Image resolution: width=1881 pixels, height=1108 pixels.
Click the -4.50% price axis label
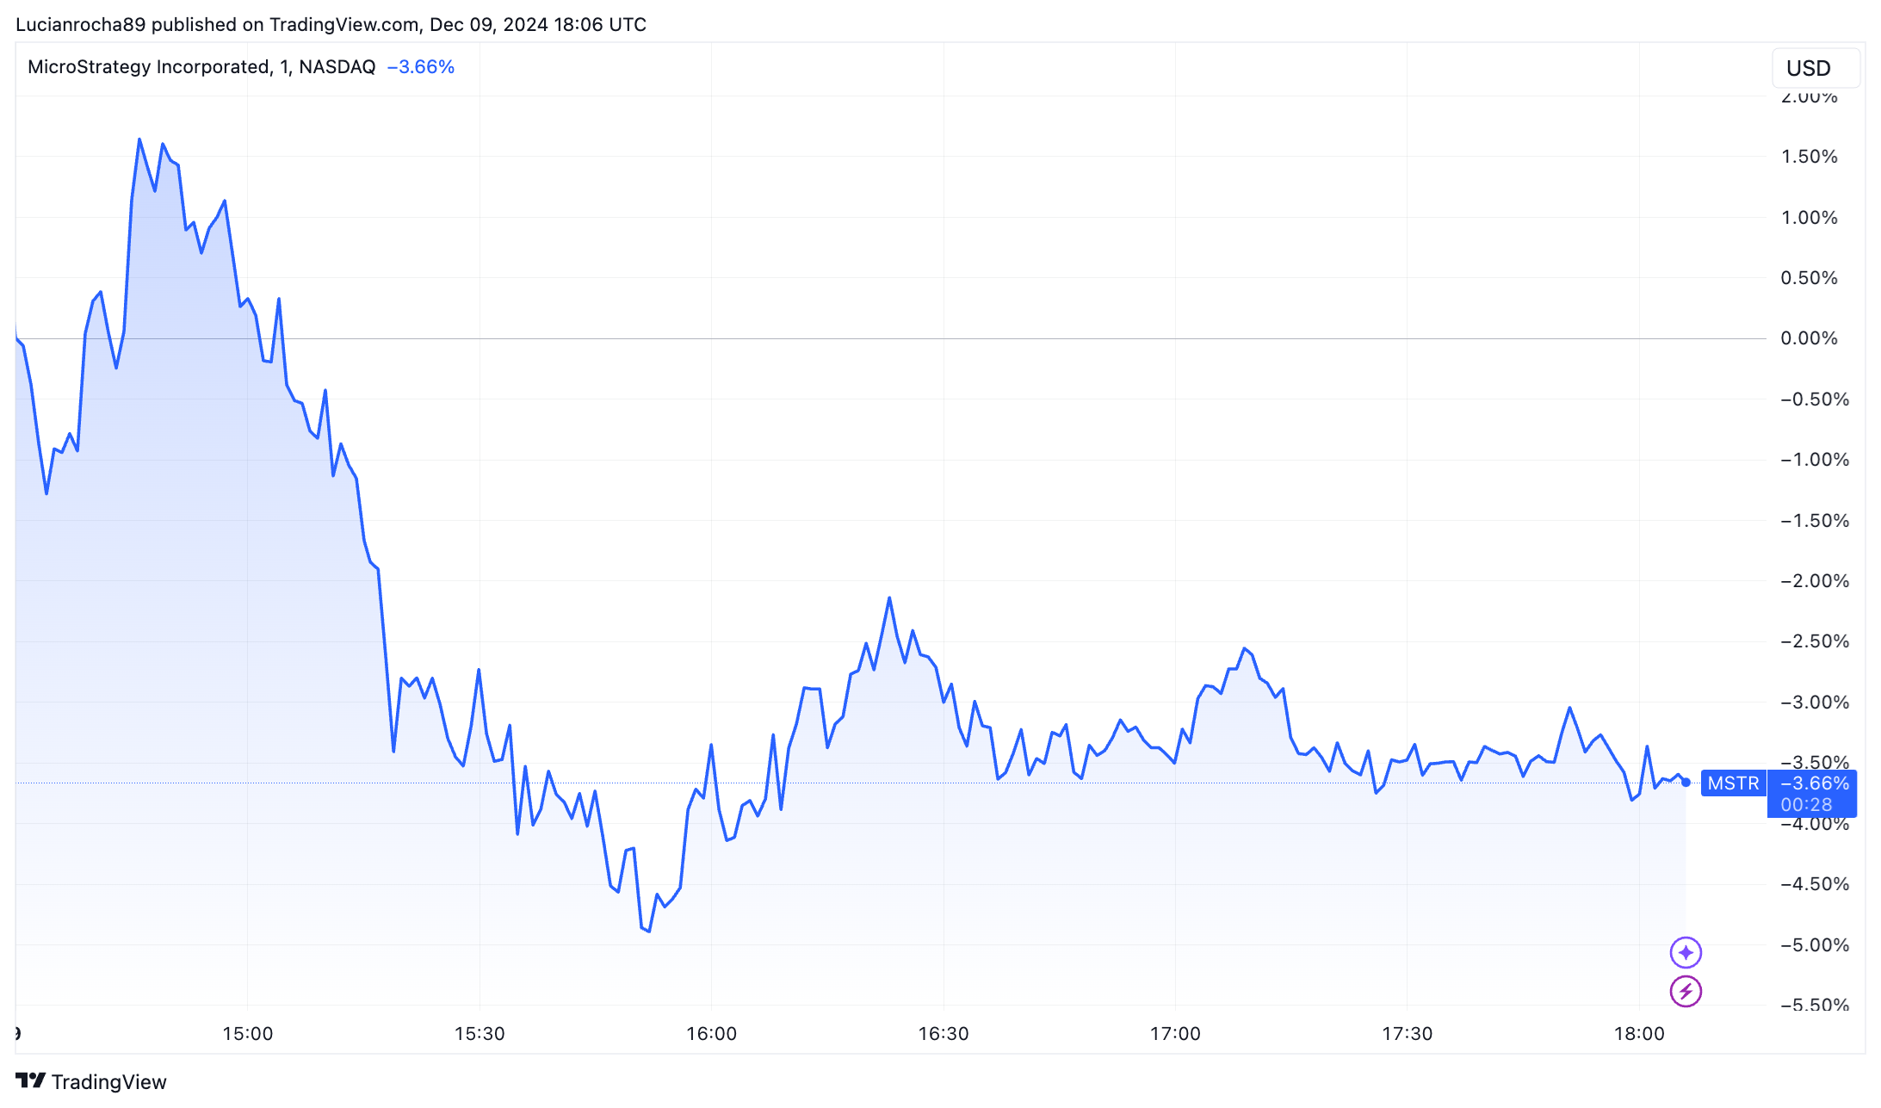[x=1815, y=883]
